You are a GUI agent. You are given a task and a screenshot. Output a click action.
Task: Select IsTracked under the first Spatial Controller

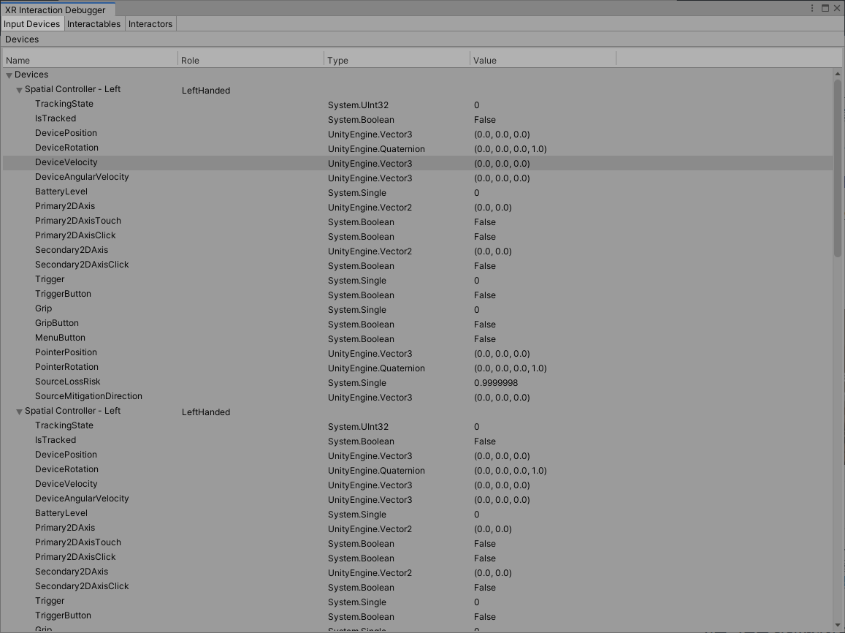(418, 119)
